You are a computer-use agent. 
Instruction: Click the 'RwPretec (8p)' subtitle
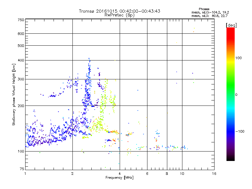(x=119, y=15)
